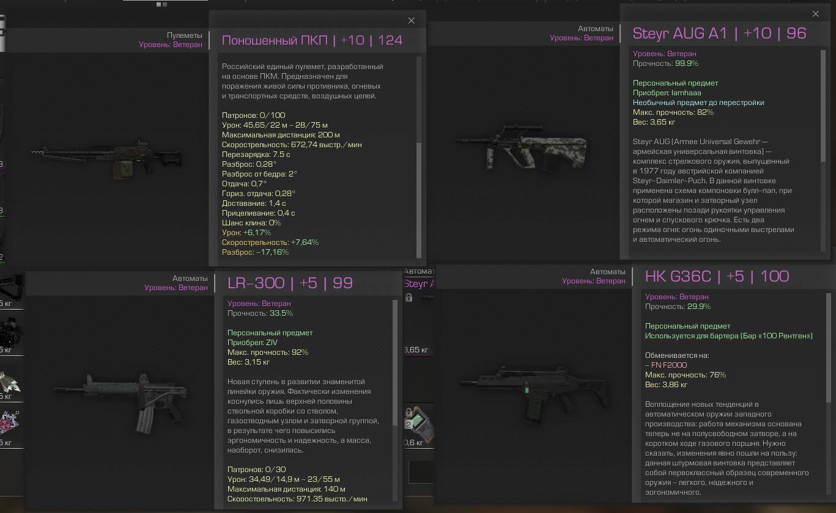The width and height of the screenshot is (836, 513).
Task: Click the padlock icon beside Steyr item
Action: (409, 297)
